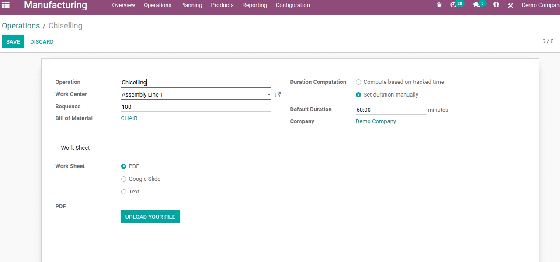Click UPLOAD YOUR FILE button
The width and height of the screenshot is (560, 262).
click(x=150, y=217)
